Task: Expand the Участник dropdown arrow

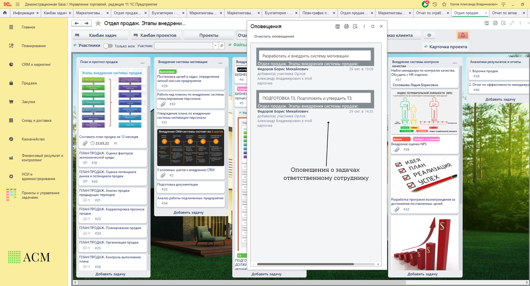Action: point(216,45)
